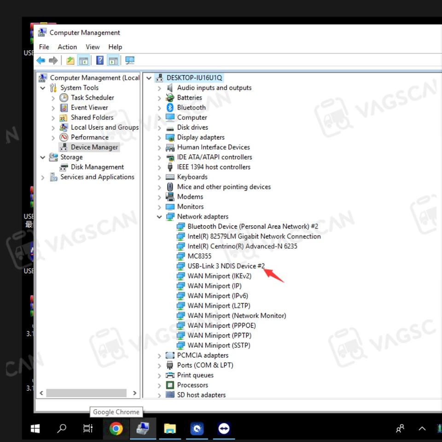Screen dimensions: 442x442
Task: Select Performance in the console tree
Action: pos(90,137)
